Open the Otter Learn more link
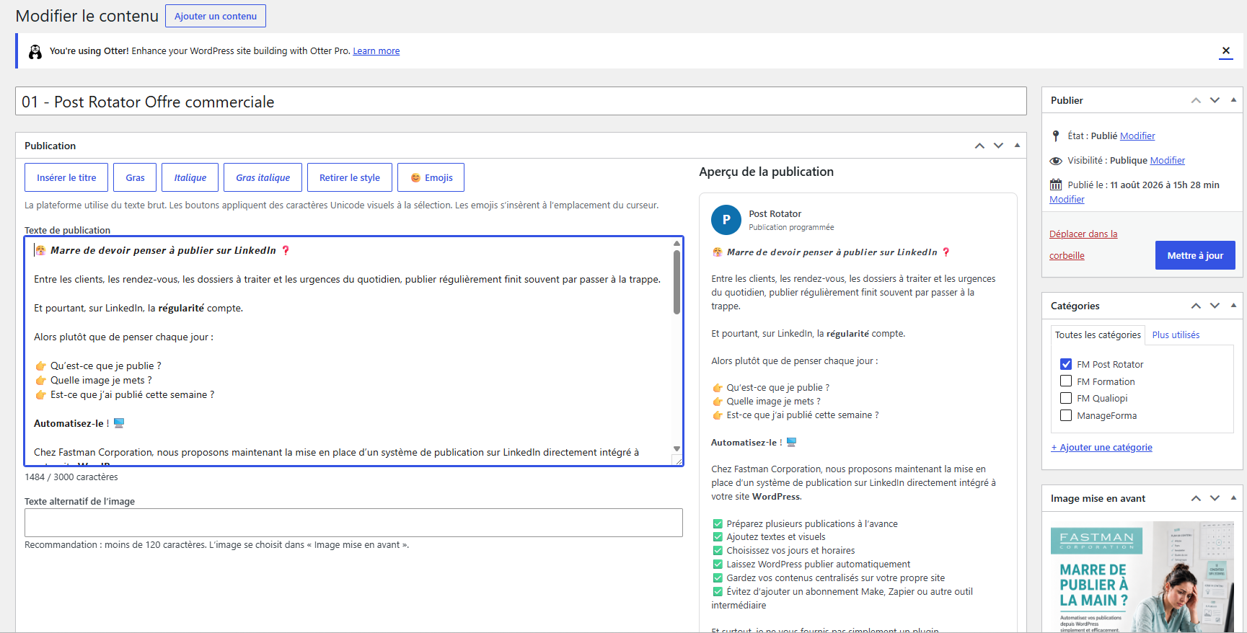Viewport: 1247px width, 633px height. pyautogui.click(x=376, y=51)
